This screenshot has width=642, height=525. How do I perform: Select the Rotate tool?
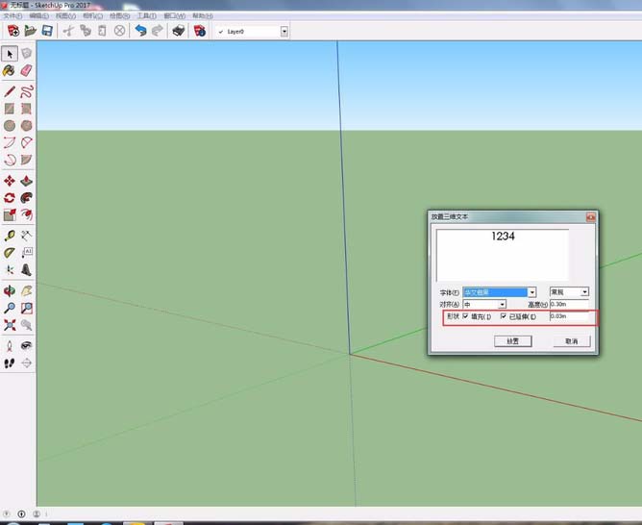click(10, 198)
